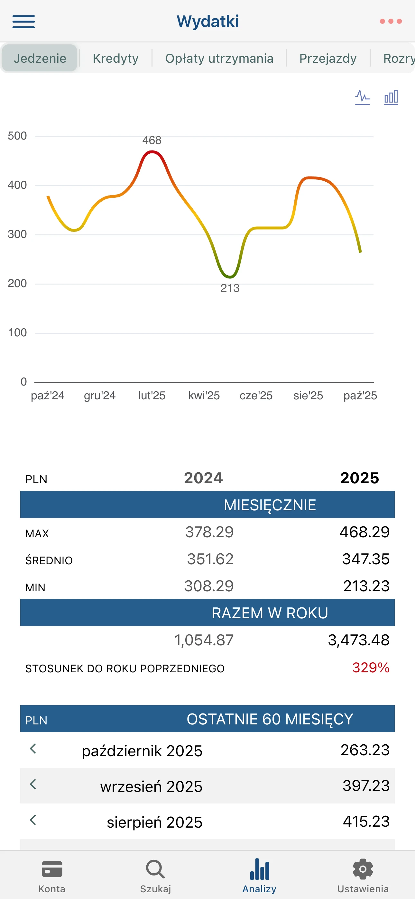Viewport: 415px width, 899px height.
Task: Open the hamburger menu
Action: coord(23,22)
